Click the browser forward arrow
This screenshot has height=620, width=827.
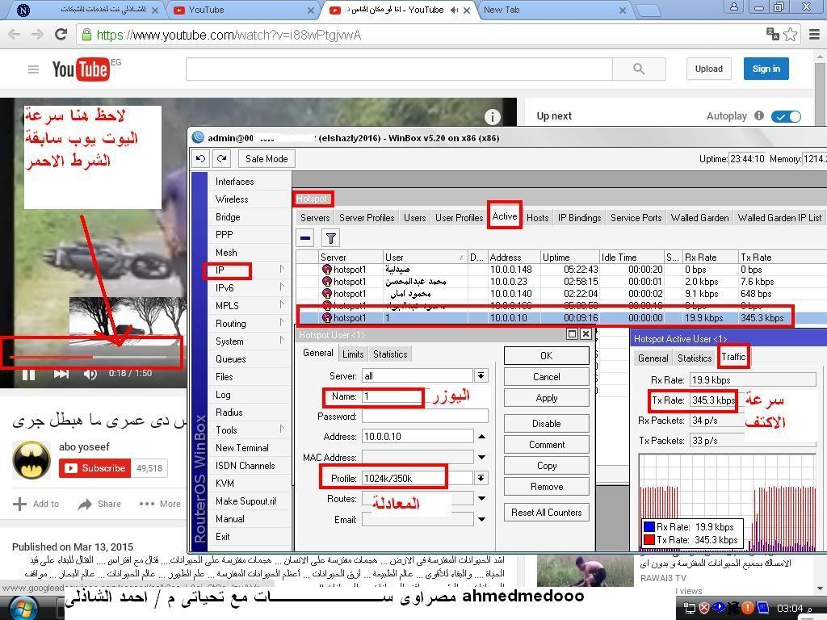point(37,35)
